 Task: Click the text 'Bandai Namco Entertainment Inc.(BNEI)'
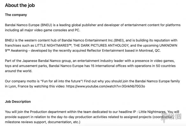93,40
